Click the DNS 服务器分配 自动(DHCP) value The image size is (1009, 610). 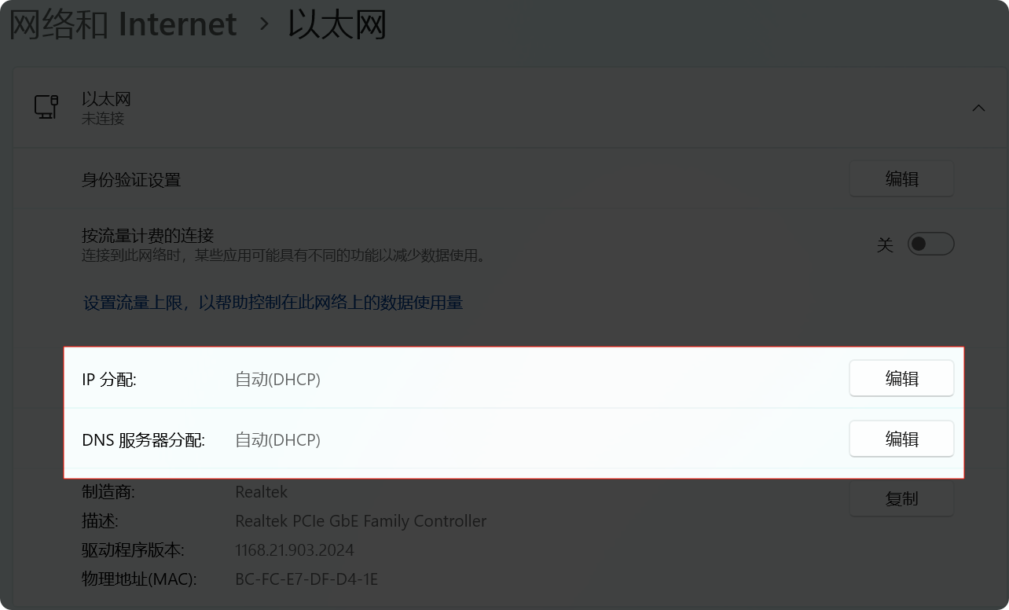click(x=277, y=440)
